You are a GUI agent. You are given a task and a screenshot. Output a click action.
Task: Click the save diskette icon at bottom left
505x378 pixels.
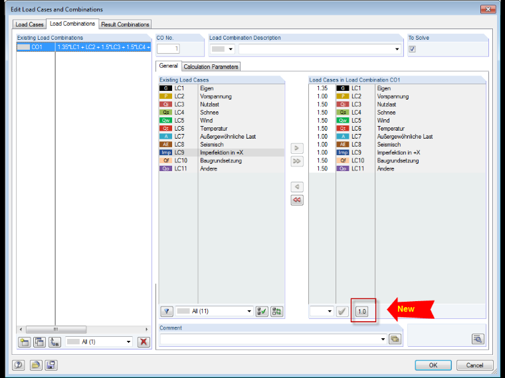[51, 365]
